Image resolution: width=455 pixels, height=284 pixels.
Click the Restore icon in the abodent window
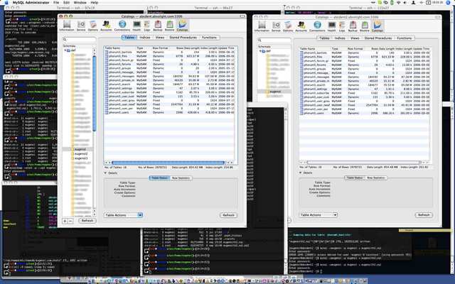coord(168,27)
